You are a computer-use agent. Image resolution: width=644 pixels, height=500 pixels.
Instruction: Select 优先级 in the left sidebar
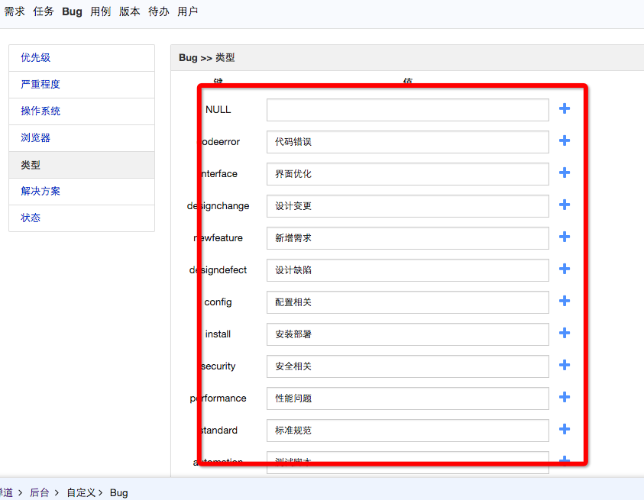pyautogui.click(x=36, y=58)
